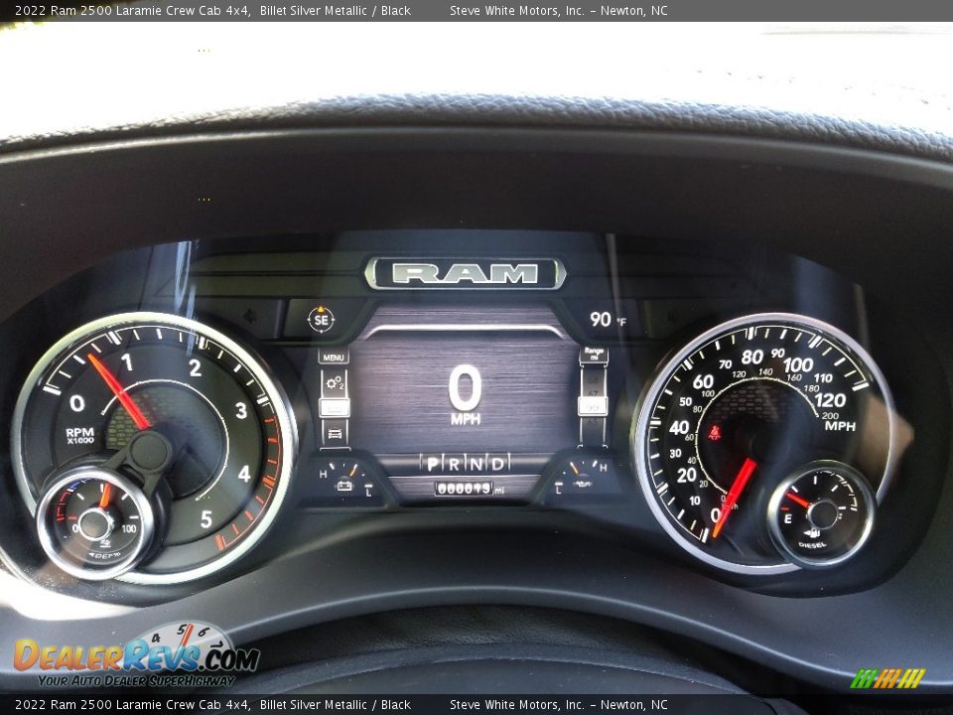Click the tachometer red needle
Screen dimensions: 953x715
[x=119, y=392]
